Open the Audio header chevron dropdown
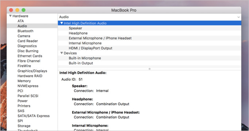This screenshot has height=131, width=249. [x=238, y=17]
